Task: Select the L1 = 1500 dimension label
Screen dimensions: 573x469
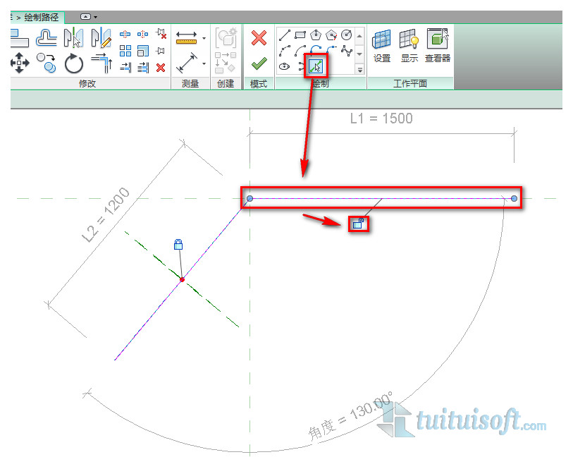Action: (381, 118)
